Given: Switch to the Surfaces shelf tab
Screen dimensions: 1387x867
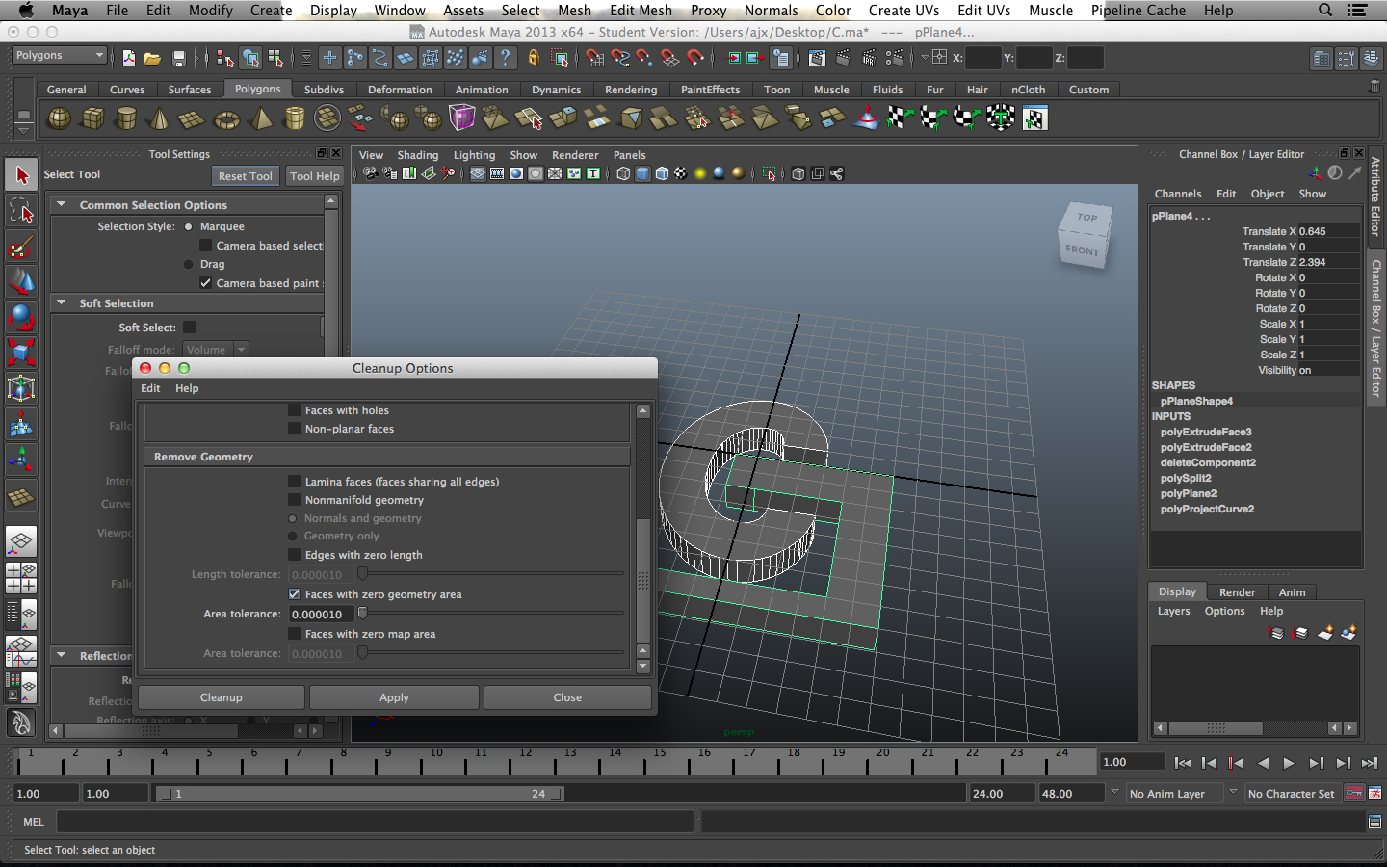Looking at the screenshot, I should pos(189,90).
